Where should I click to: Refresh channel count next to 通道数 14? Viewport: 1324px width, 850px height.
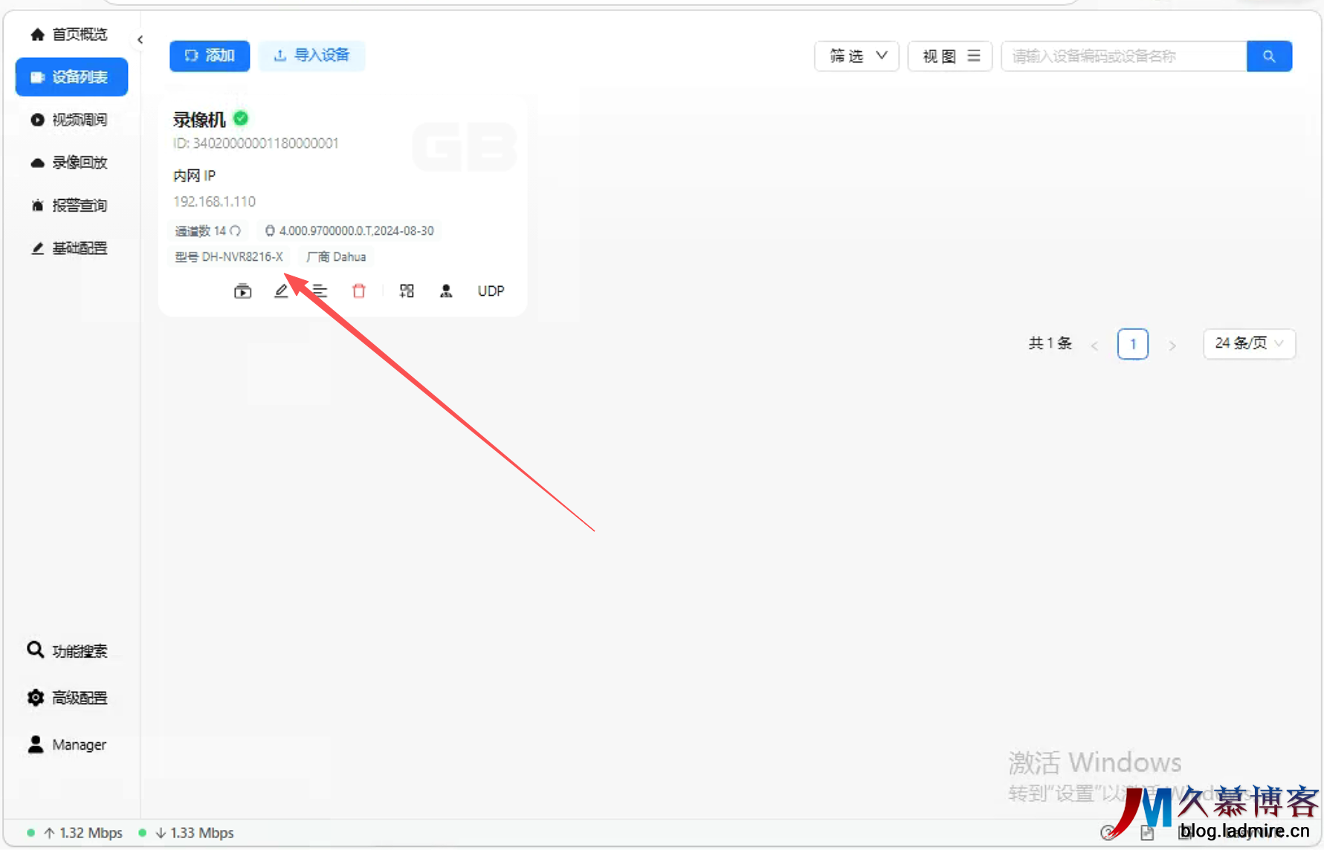click(x=236, y=231)
